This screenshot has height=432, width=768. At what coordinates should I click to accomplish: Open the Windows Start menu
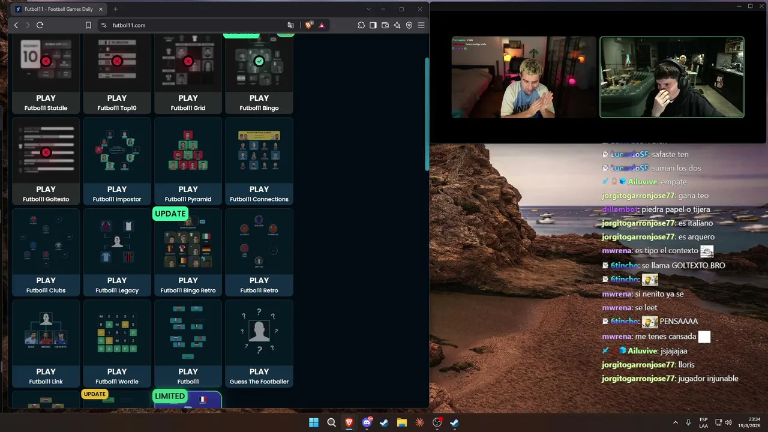[x=314, y=422]
